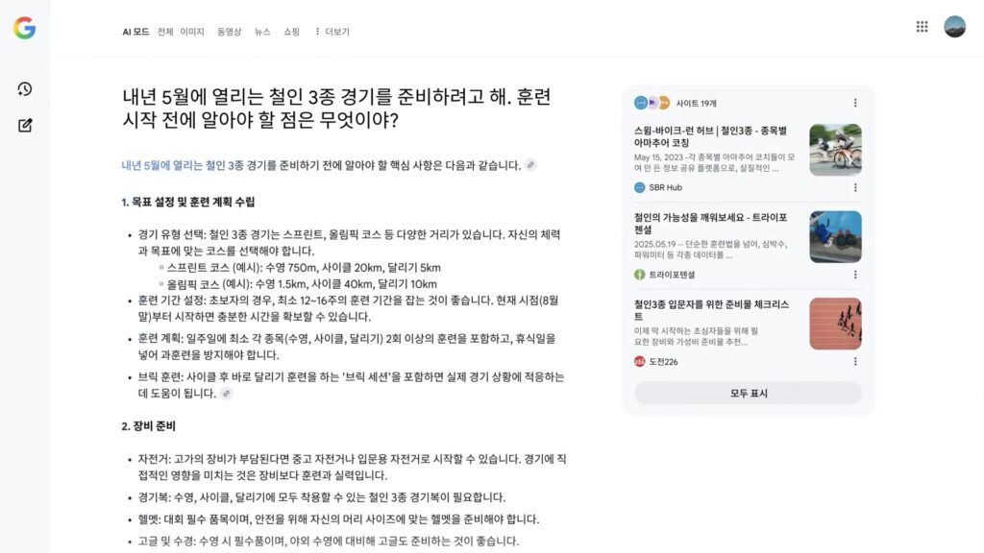Select the 뉴스 tab

(262, 32)
